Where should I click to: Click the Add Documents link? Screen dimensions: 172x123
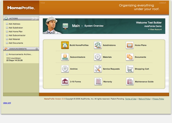[16, 43]
